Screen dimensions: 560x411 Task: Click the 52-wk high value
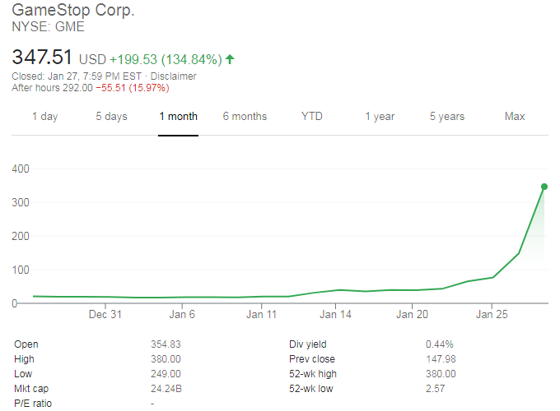[441, 374]
